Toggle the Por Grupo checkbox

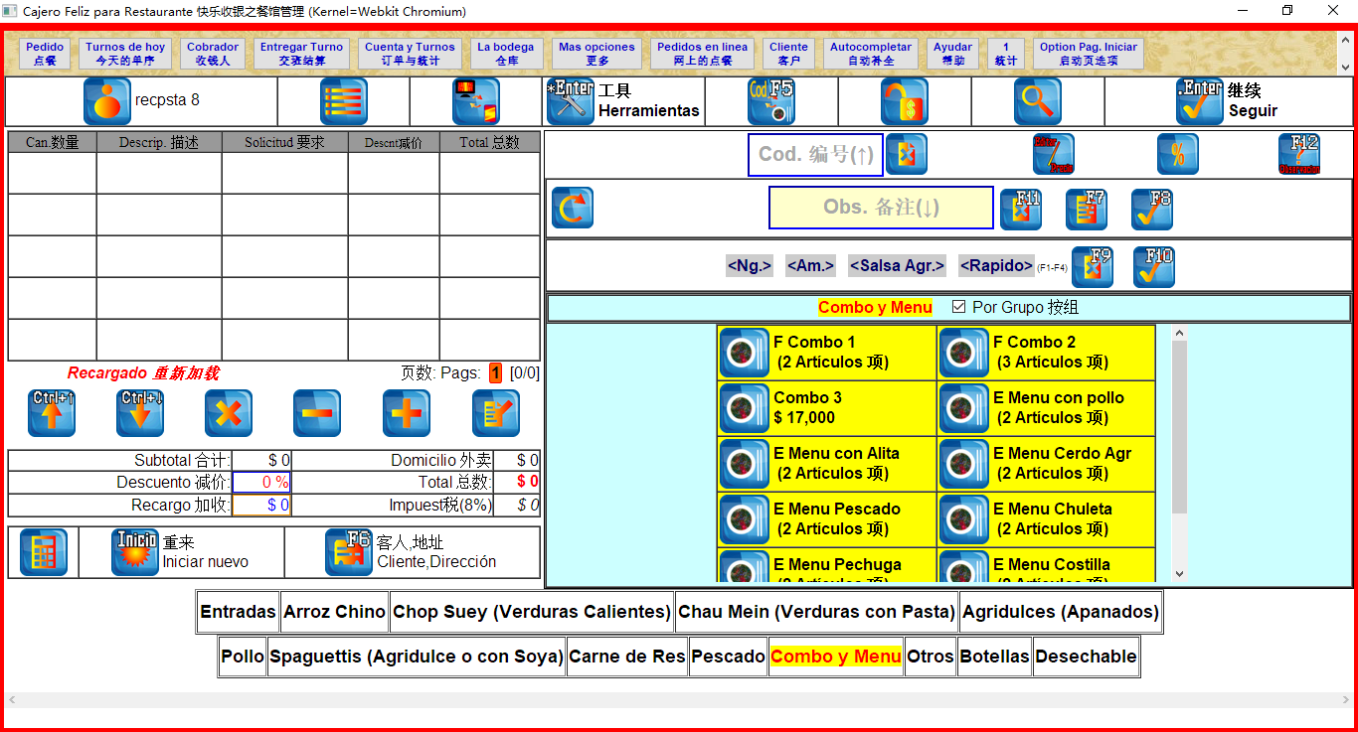[x=958, y=307]
